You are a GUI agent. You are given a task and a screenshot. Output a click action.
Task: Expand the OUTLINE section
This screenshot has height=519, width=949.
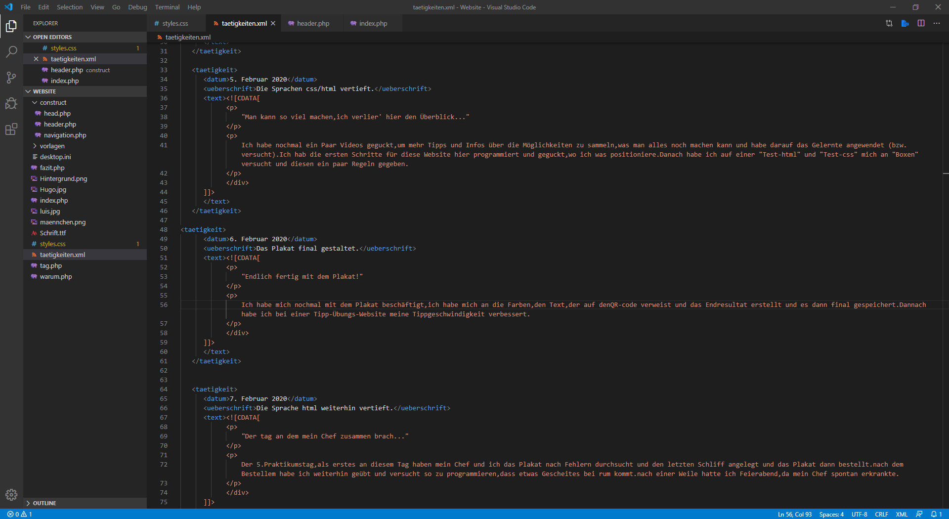(44, 503)
